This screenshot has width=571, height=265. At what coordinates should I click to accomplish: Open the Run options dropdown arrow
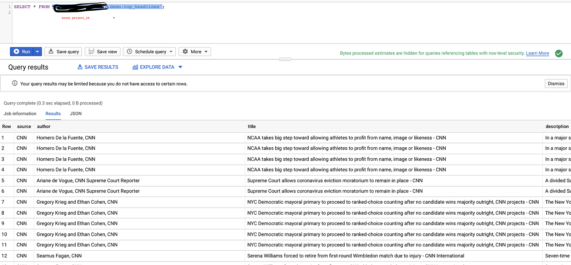37,52
